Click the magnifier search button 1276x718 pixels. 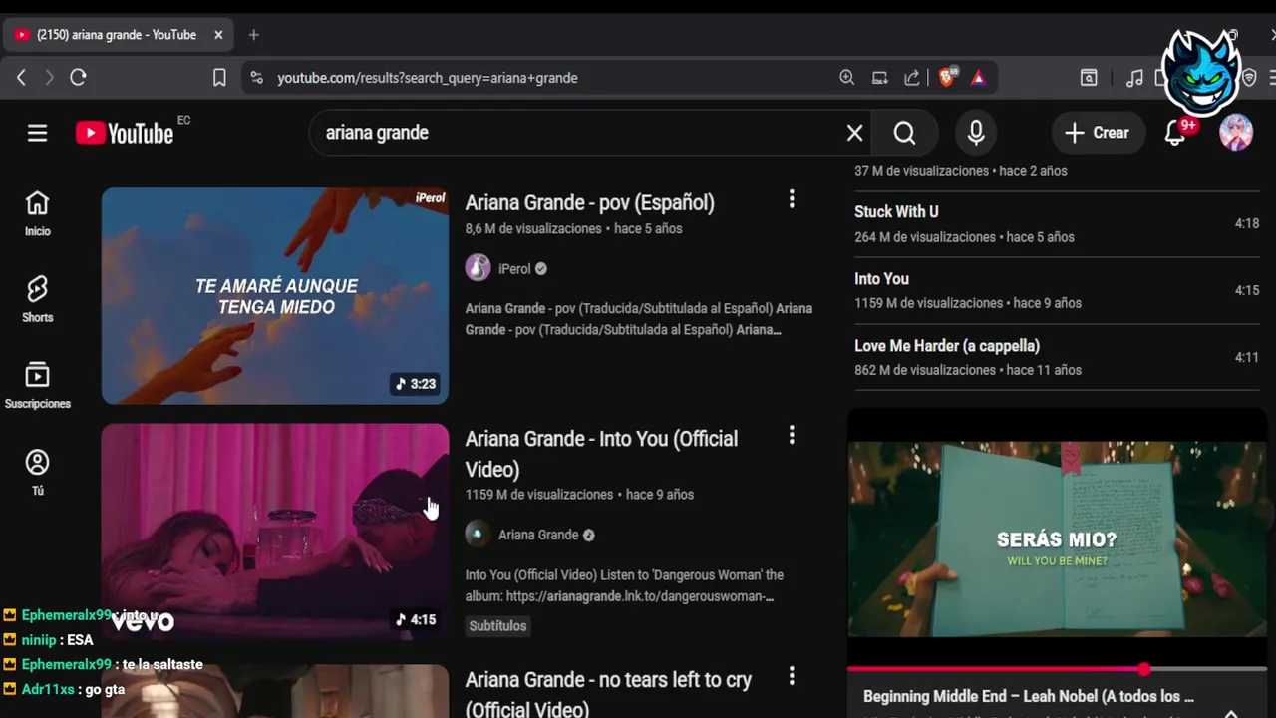(x=904, y=133)
